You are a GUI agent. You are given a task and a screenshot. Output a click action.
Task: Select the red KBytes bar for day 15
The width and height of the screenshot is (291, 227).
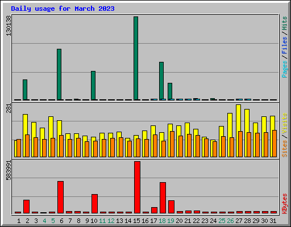pyautogui.click(x=137, y=187)
